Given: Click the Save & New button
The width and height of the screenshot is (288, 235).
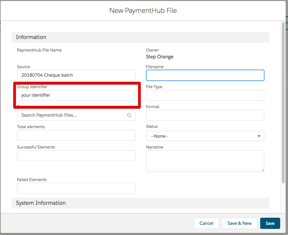Looking at the screenshot, I should pos(239,223).
